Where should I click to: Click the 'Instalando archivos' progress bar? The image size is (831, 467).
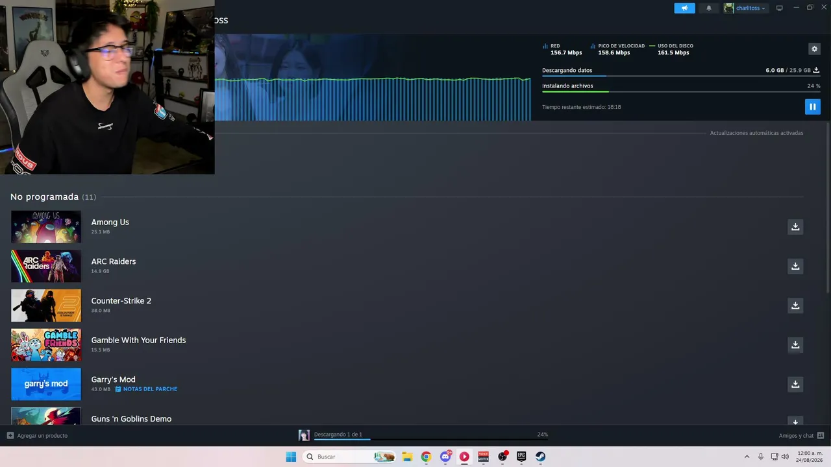tap(680, 91)
